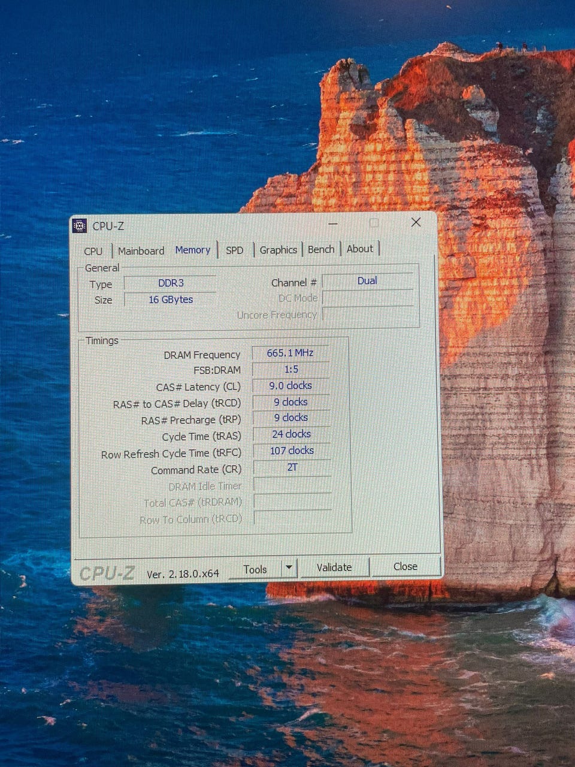Screen dimensions: 575x767
Task: Click the empty DRAM Idle Timer field
Action: tap(292, 484)
